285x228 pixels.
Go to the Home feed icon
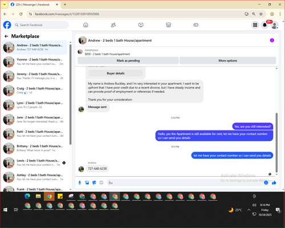[85, 25]
